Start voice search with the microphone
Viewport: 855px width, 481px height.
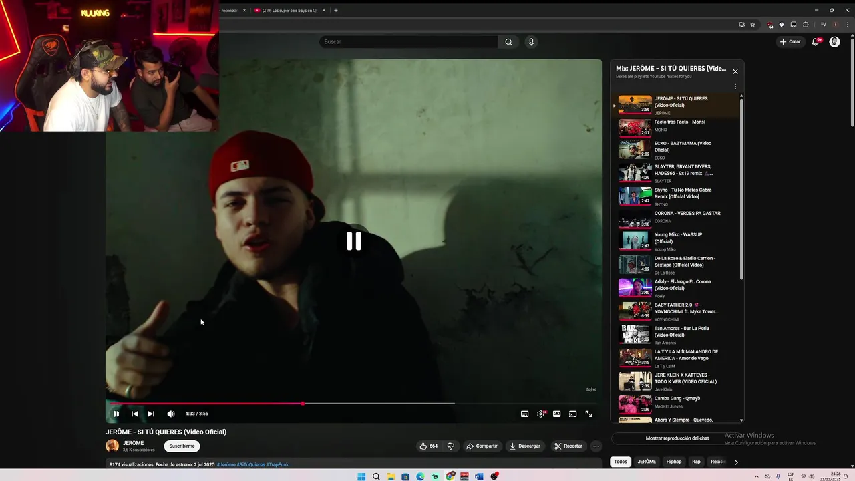coord(531,42)
